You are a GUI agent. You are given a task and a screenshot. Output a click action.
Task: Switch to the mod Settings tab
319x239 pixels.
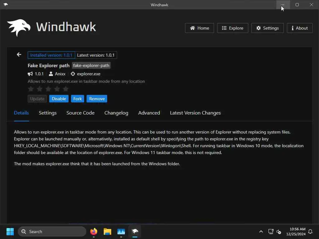point(48,113)
